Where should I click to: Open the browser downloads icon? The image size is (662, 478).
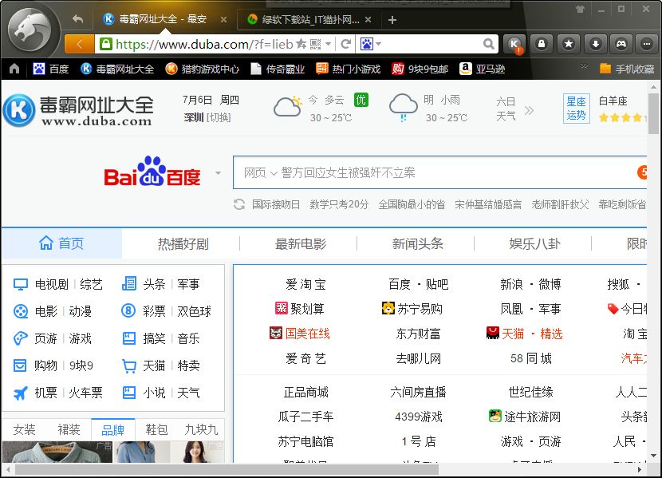coord(596,43)
